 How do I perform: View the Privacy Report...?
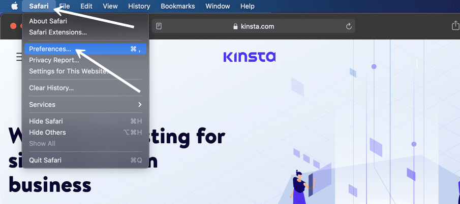pyautogui.click(x=54, y=60)
